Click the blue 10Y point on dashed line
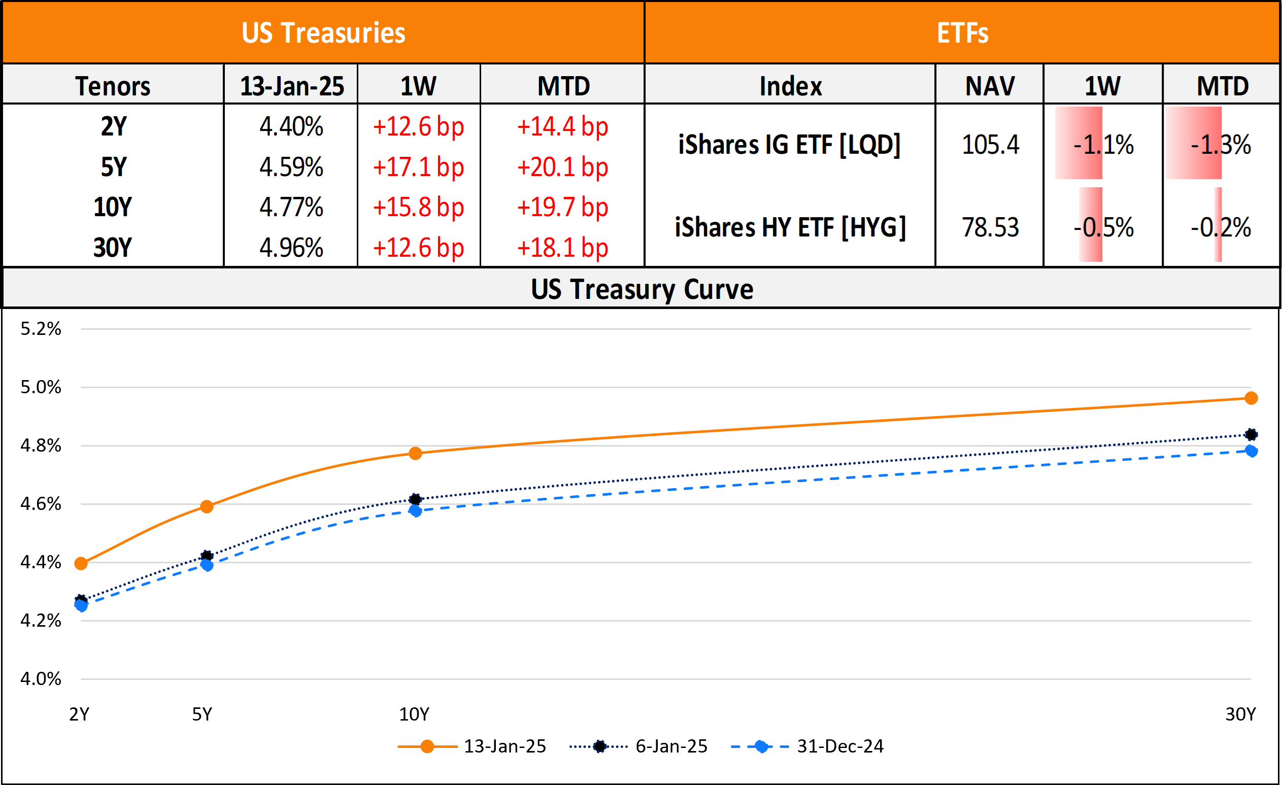The height and width of the screenshot is (785, 1282). click(415, 511)
